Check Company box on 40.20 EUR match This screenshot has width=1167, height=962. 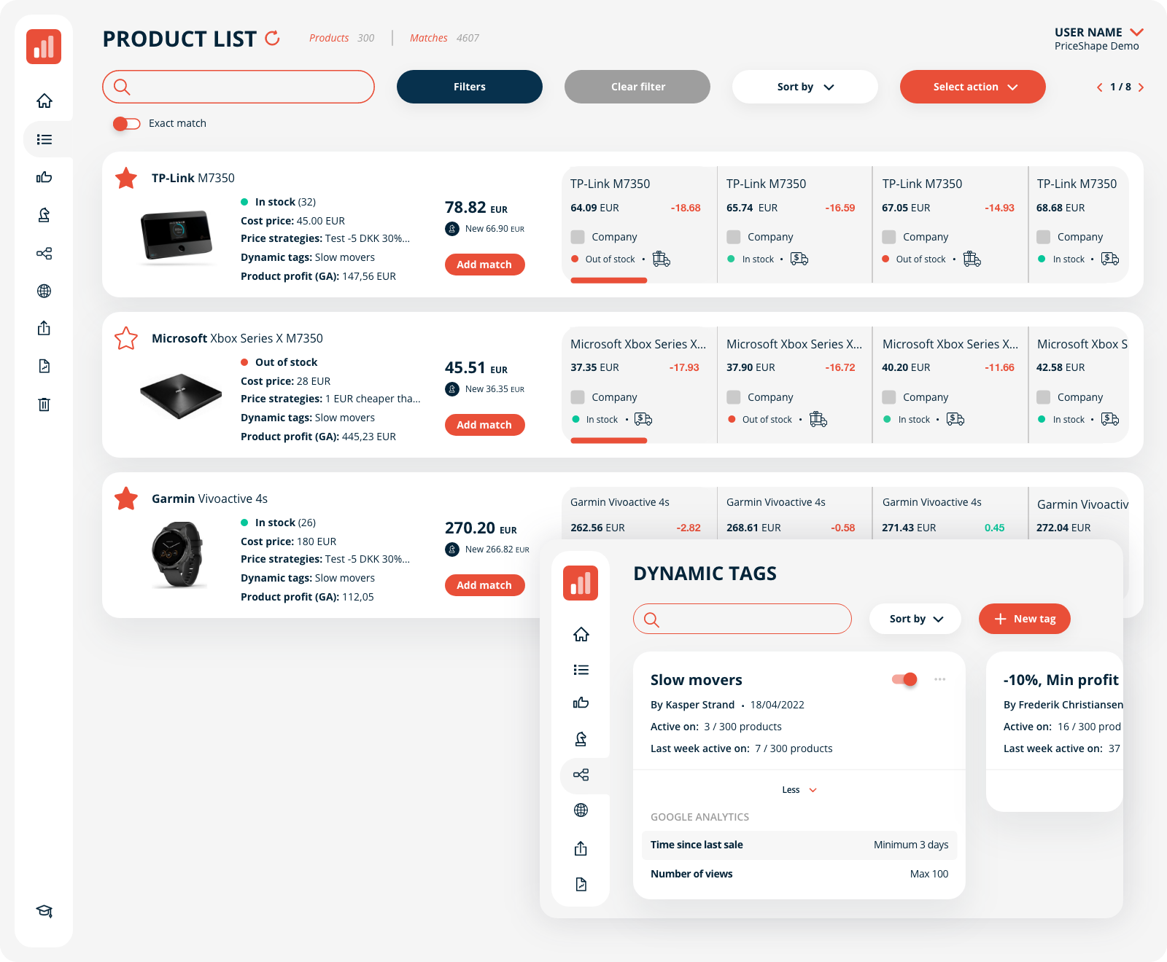[889, 397]
